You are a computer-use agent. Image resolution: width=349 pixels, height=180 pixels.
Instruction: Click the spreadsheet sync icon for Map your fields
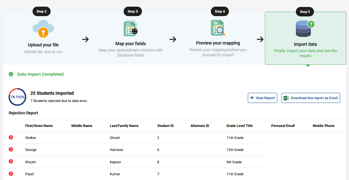[x=131, y=28]
